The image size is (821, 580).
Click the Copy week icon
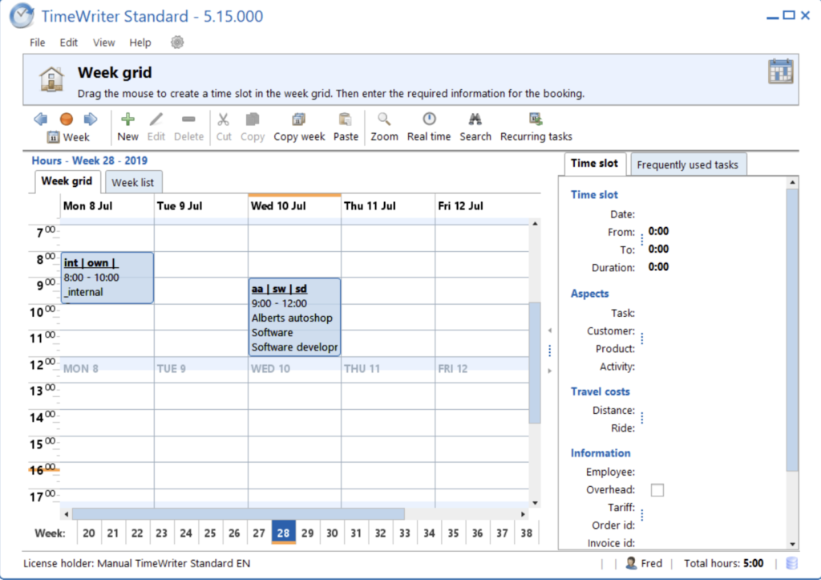point(299,120)
